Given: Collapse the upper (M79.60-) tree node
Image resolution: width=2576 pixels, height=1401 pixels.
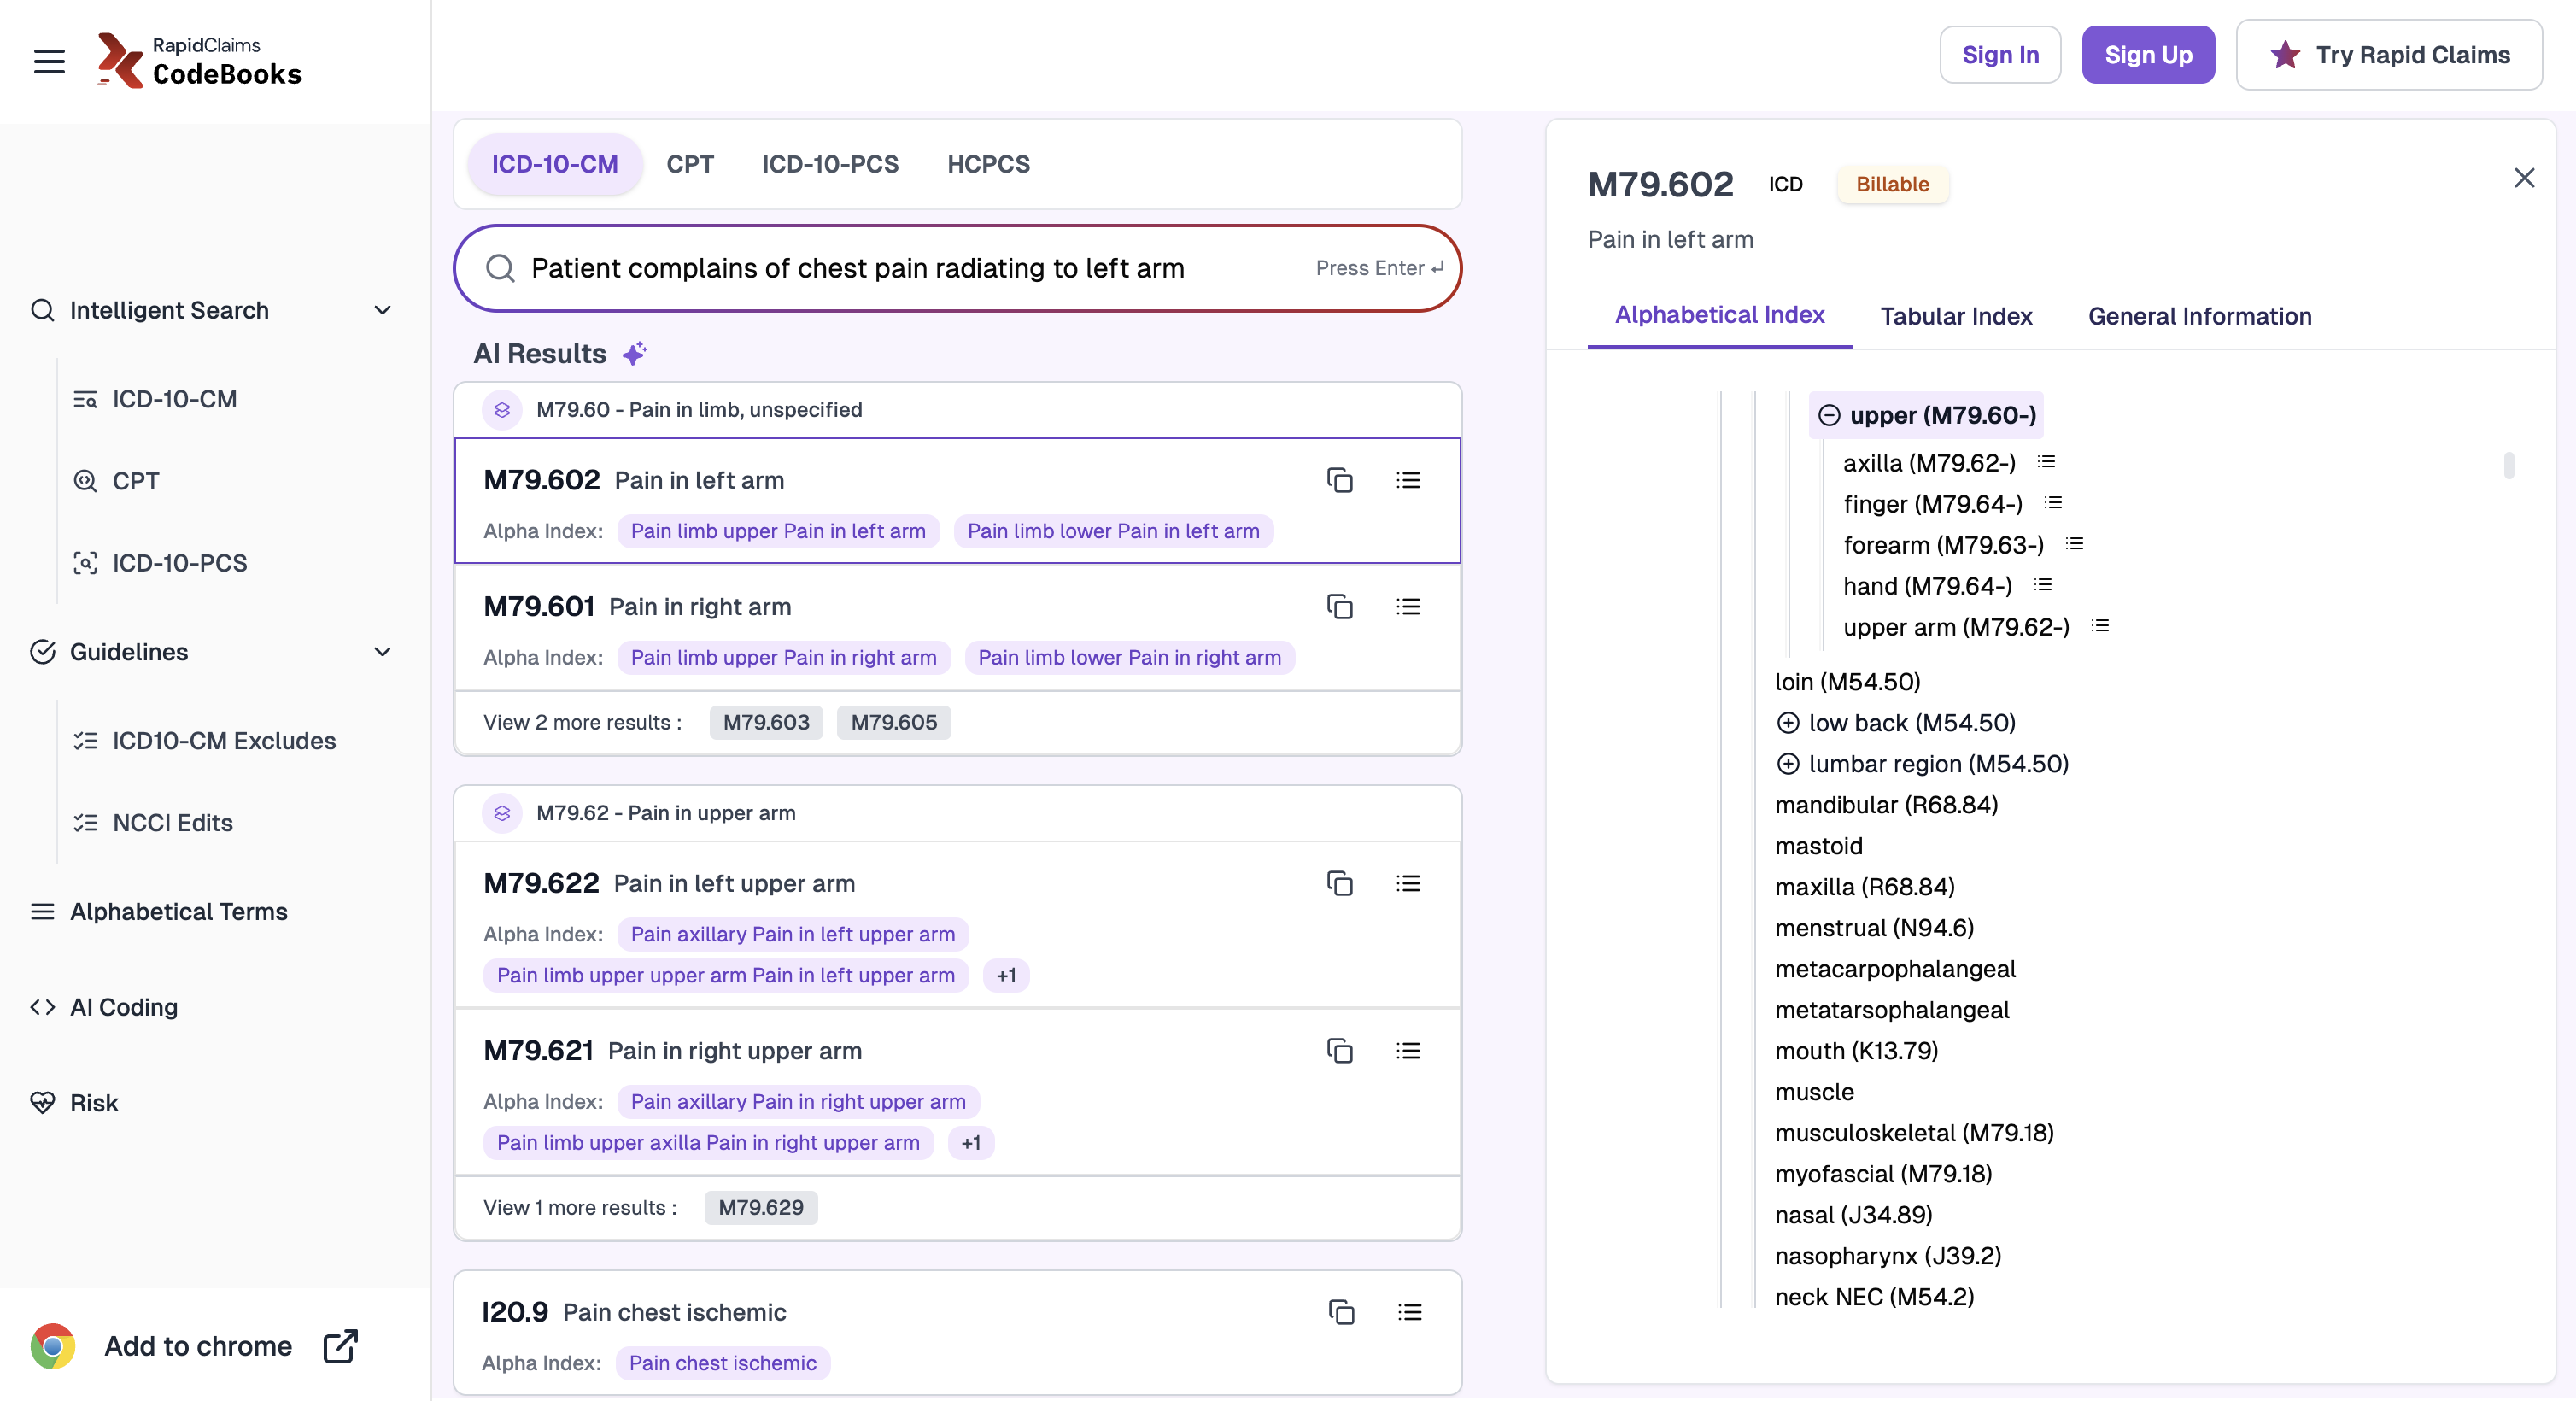Looking at the screenshot, I should (x=1828, y=415).
